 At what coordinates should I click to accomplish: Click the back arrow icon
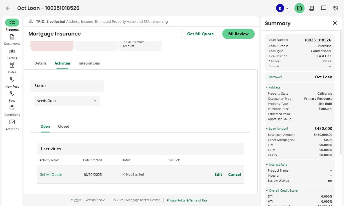(8, 8)
